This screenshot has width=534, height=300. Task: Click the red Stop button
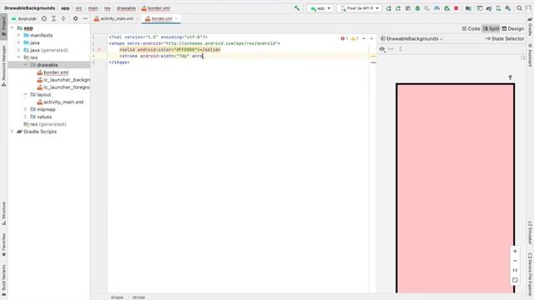(456, 8)
